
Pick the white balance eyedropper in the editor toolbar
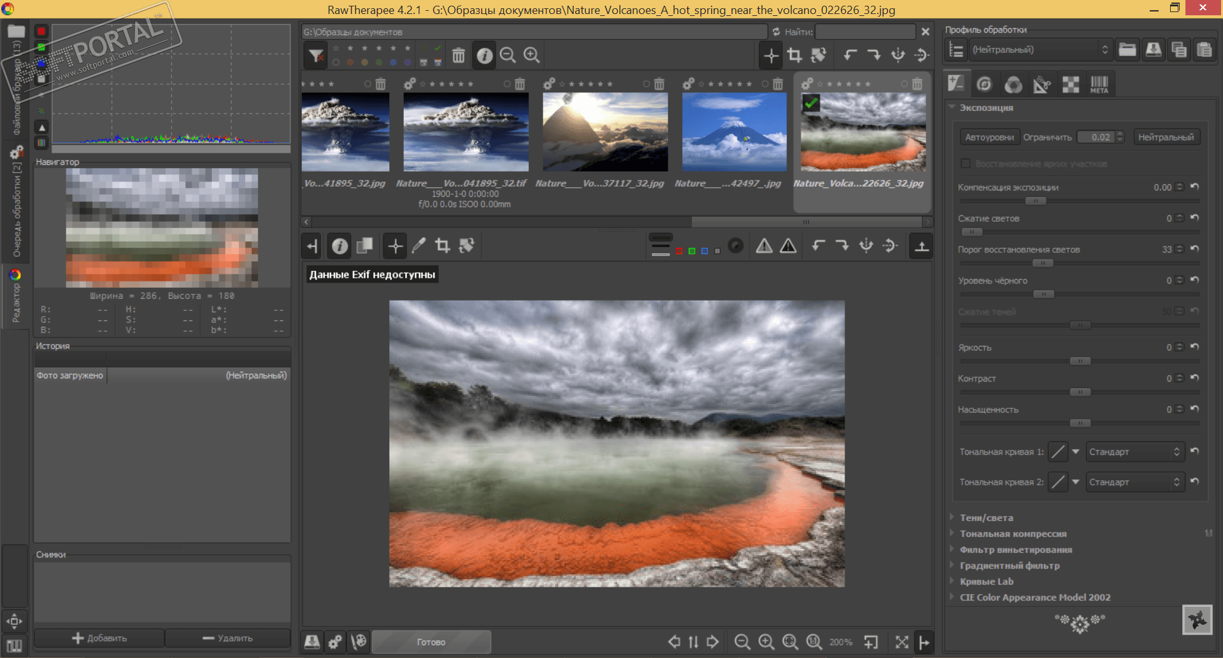tap(418, 246)
